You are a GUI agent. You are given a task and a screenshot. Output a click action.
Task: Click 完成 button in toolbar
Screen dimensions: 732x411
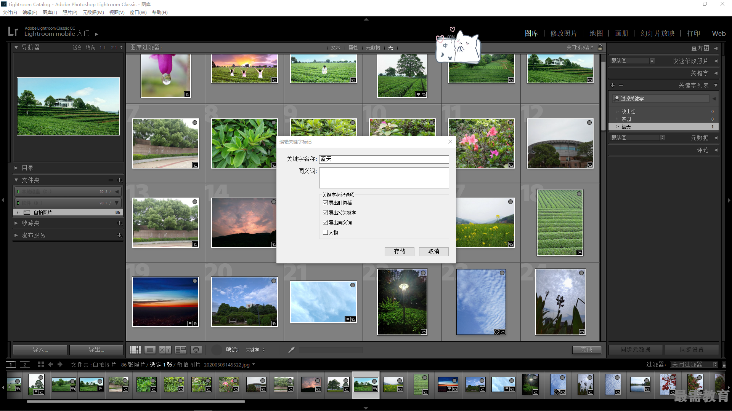[x=586, y=350]
